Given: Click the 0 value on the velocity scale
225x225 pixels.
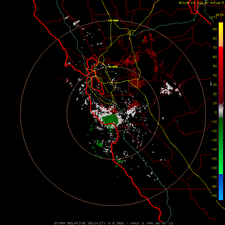Looking at the screenshot, I should click(x=216, y=112).
